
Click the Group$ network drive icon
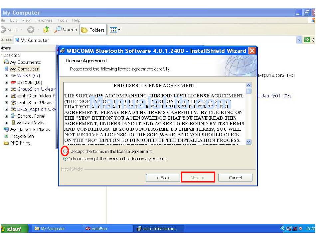tap(13, 89)
